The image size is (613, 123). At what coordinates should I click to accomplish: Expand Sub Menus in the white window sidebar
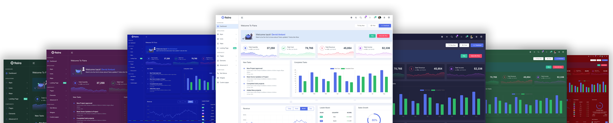click(x=227, y=73)
